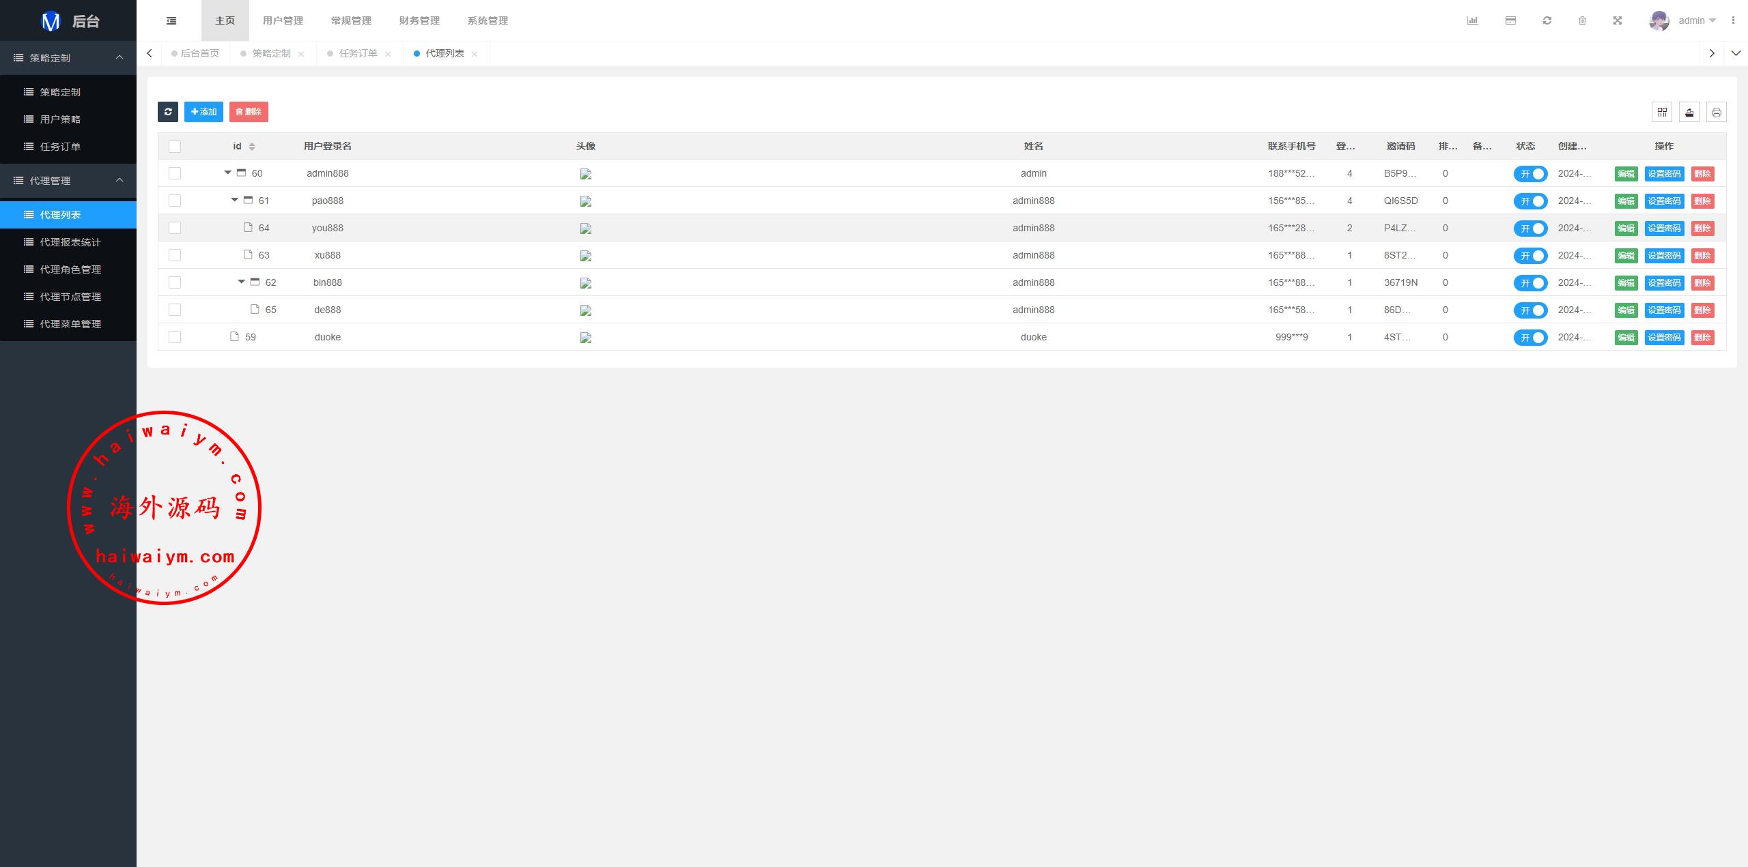This screenshot has width=1748, height=867.
Task: Click the sidebar collapse menu icon
Action: pos(171,20)
